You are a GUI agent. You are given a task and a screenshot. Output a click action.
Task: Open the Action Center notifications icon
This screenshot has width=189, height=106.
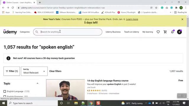tap(184, 103)
